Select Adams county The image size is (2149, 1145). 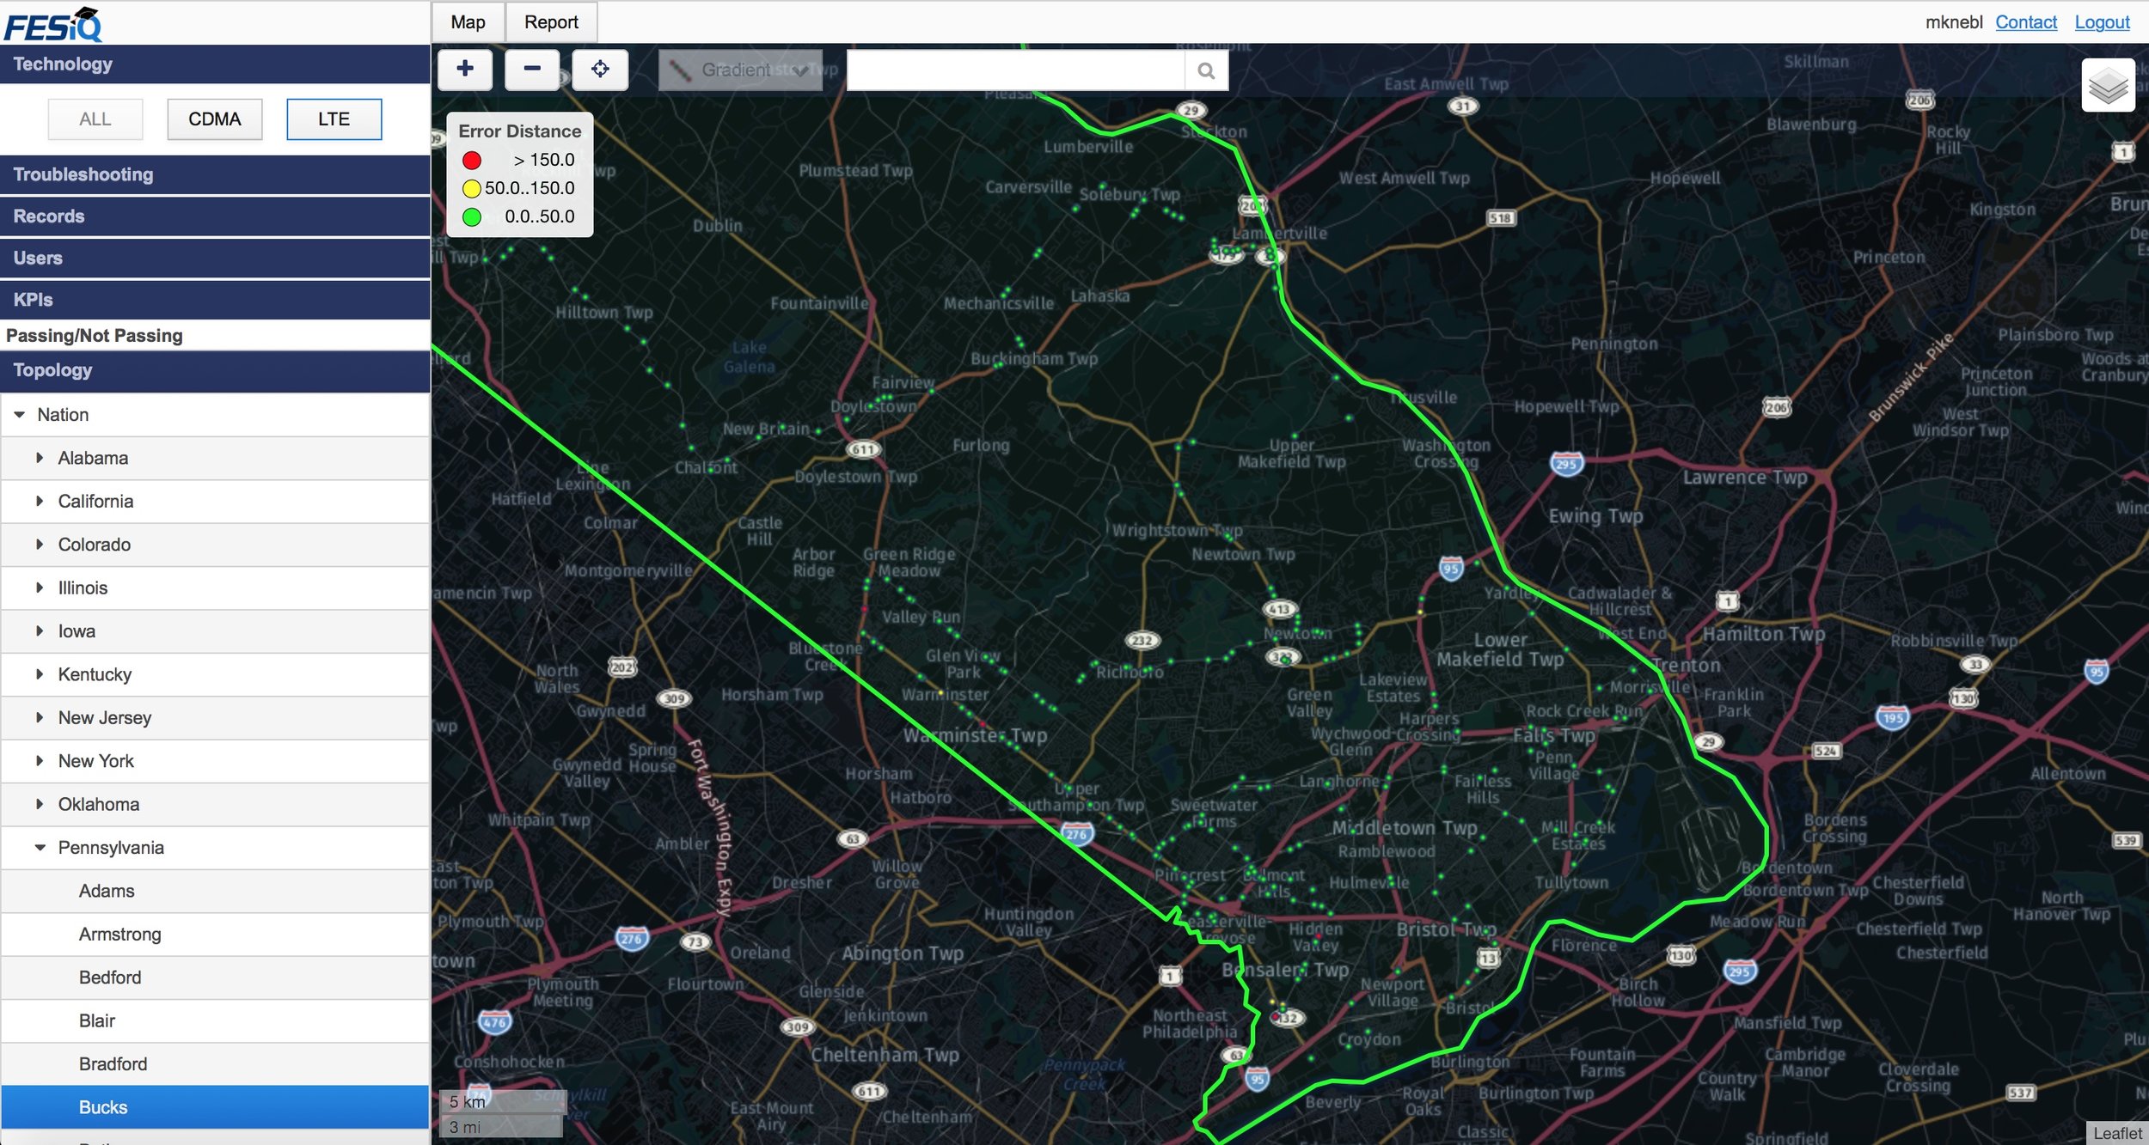click(x=215, y=891)
